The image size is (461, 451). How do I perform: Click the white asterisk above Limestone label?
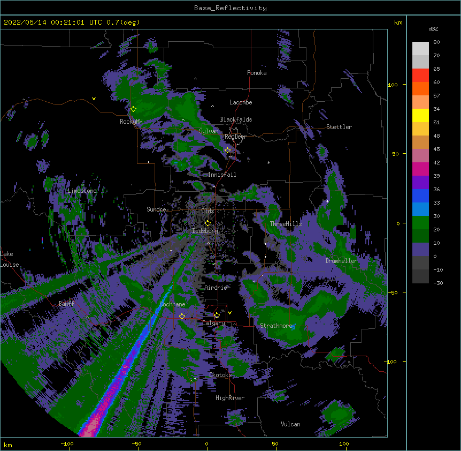82,185
